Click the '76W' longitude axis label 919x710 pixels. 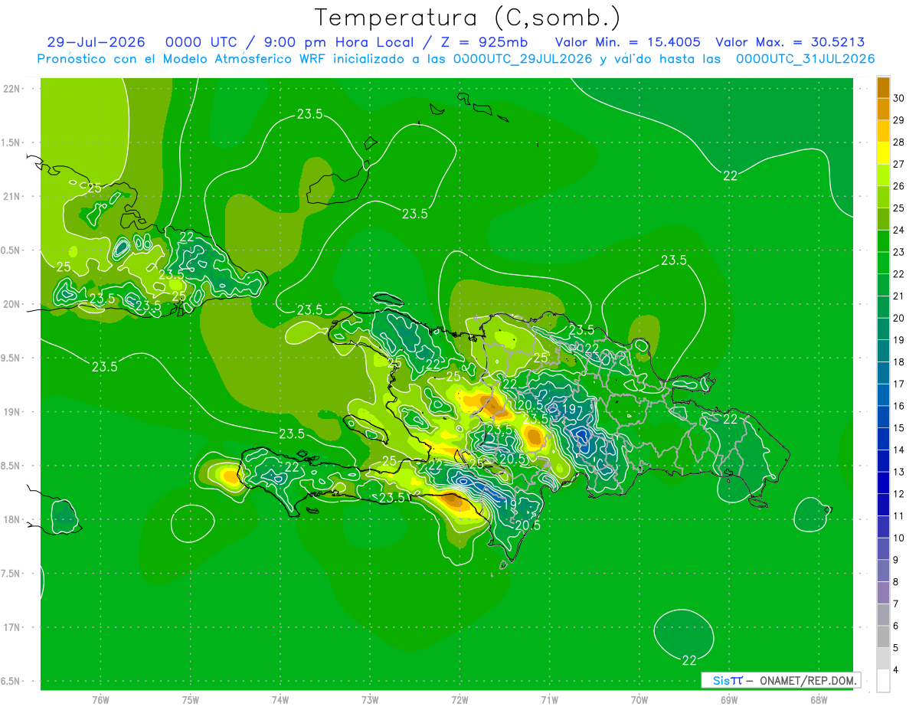click(x=100, y=700)
